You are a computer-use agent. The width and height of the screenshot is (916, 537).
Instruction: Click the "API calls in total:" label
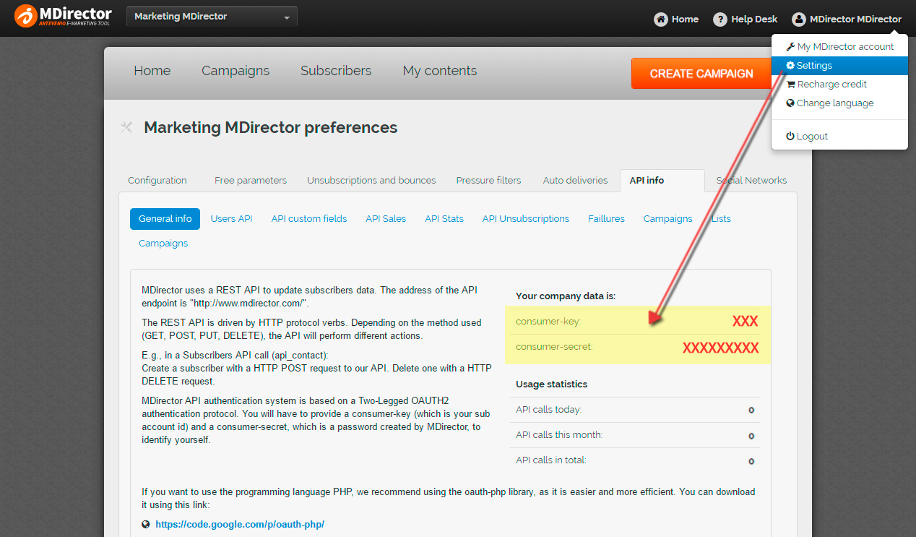pyautogui.click(x=551, y=460)
